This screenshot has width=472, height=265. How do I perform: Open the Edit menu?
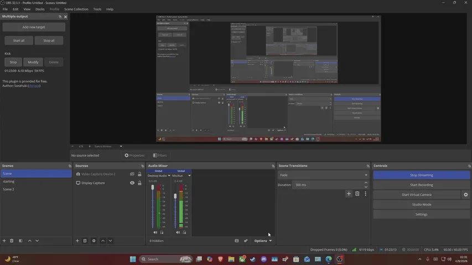[15, 9]
